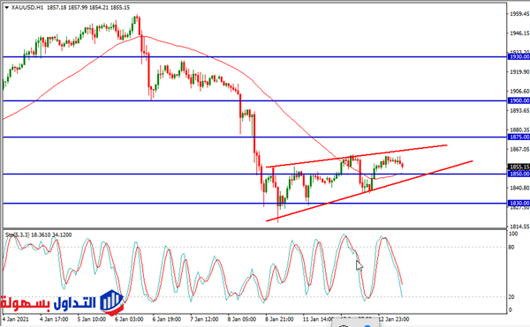Click the 4 Jan 2021 date label
The image size is (530, 327).
[16, 319]
